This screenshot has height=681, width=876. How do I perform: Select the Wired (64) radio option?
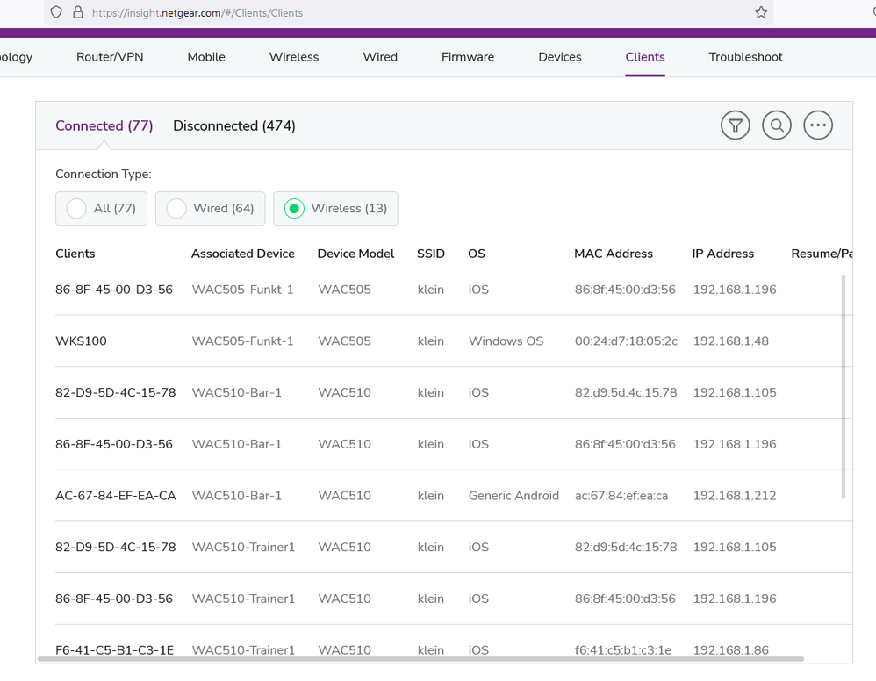point(210,209)
